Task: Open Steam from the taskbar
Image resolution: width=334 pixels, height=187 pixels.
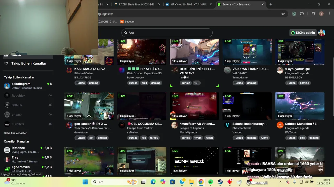Action: point(220,182)
